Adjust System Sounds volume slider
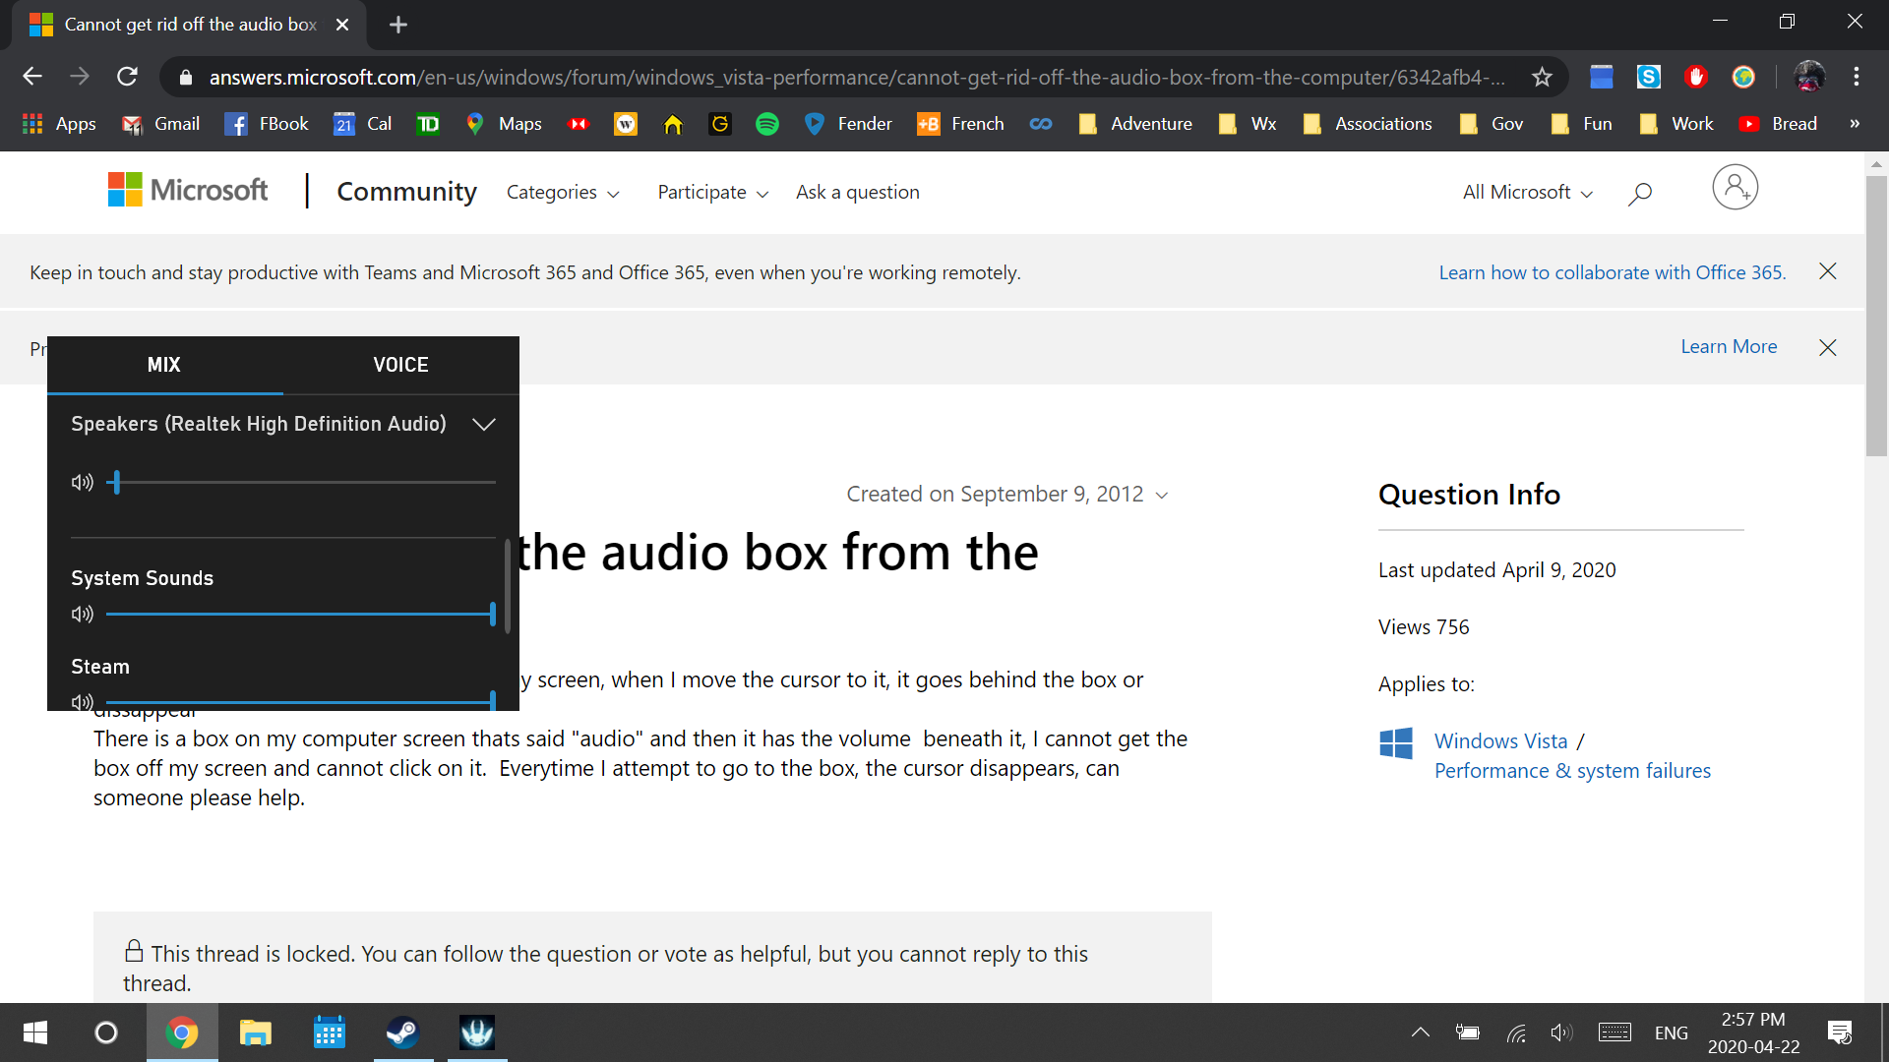The image size is (1889, 1062). click(x=301, y=614)
